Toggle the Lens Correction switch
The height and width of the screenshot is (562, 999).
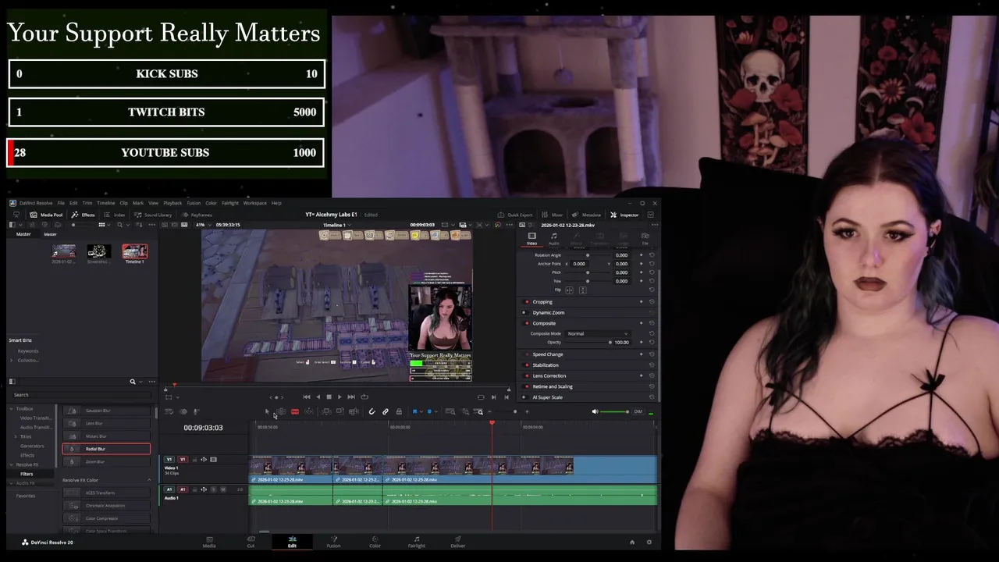click(526, 375)
